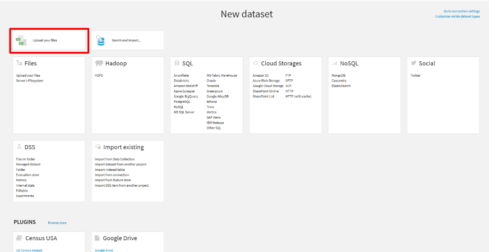Pick Editable dataset under DSS
The height and width of the screenshot is (252, 489).
click(22, 191)
